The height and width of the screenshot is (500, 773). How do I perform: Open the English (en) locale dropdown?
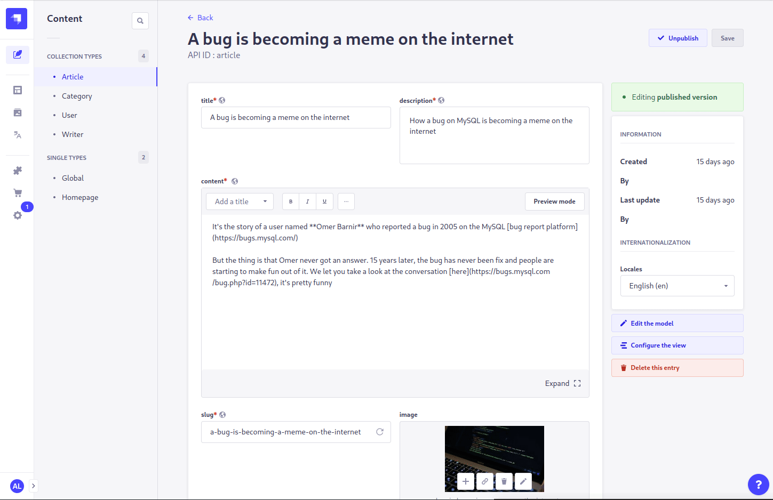[676, 286]
